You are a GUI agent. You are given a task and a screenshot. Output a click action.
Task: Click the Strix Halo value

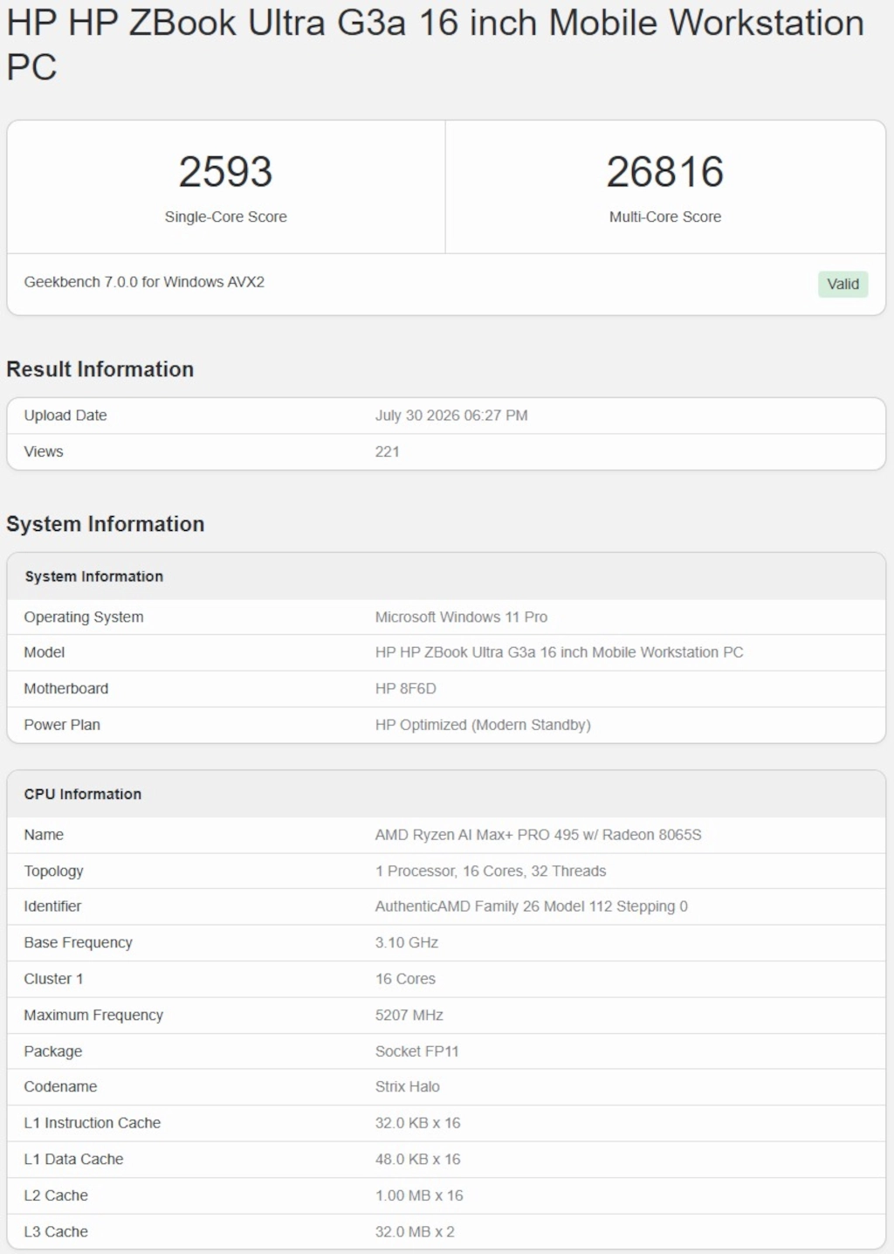(x=408, y=1086)
